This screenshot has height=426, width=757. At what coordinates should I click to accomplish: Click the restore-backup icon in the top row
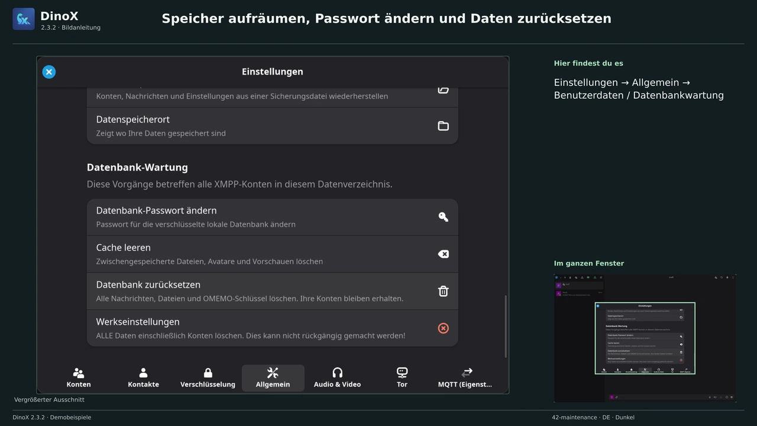pyautogui.click(x=443, y=89)
